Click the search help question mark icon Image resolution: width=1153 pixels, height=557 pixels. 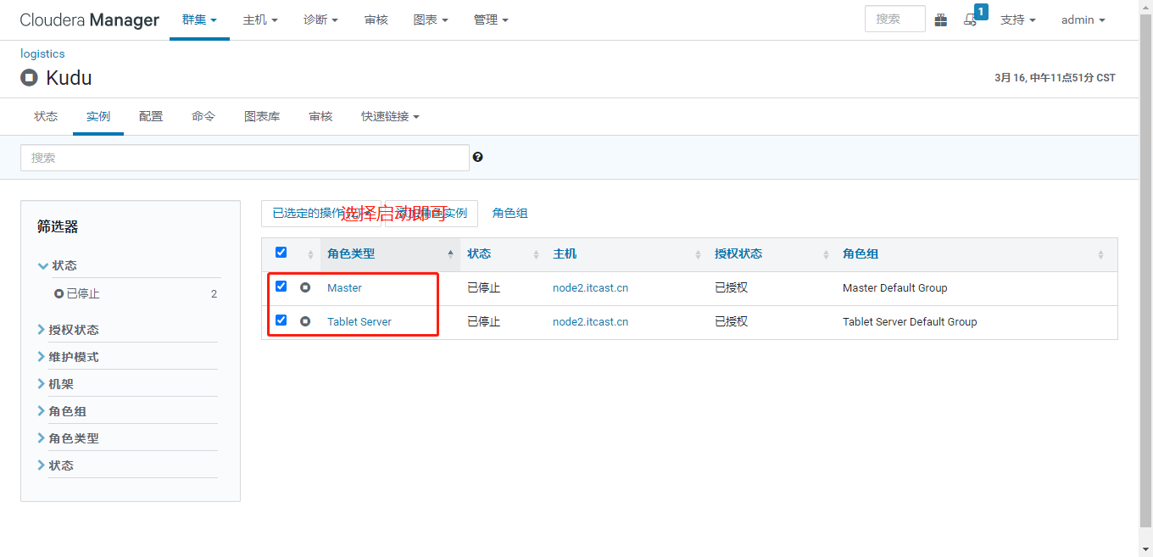[478, 157]
